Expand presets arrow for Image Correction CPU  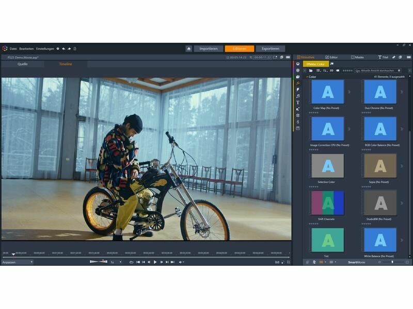(x=350, y=129)
